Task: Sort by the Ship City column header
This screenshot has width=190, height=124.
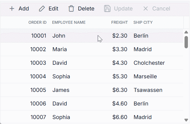Action: pyautogui.click(x=143, y=22)
